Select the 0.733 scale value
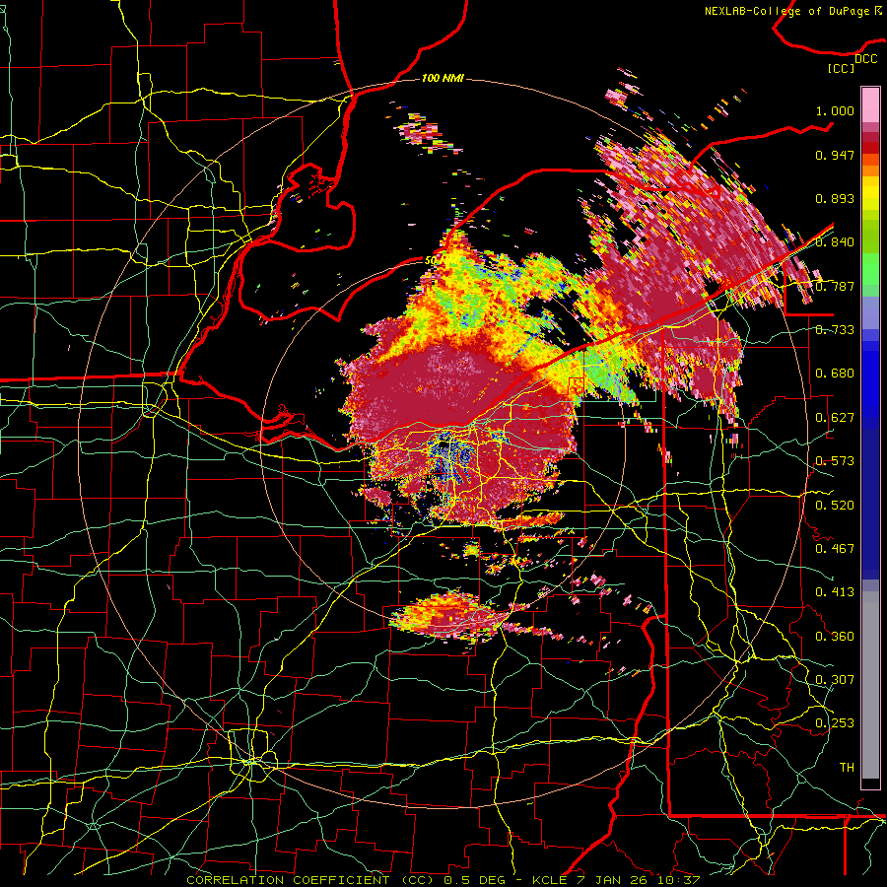 (835, 330)
